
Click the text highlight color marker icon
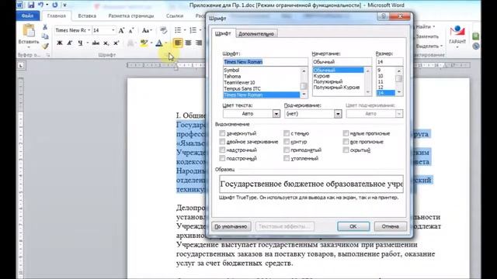144,43
